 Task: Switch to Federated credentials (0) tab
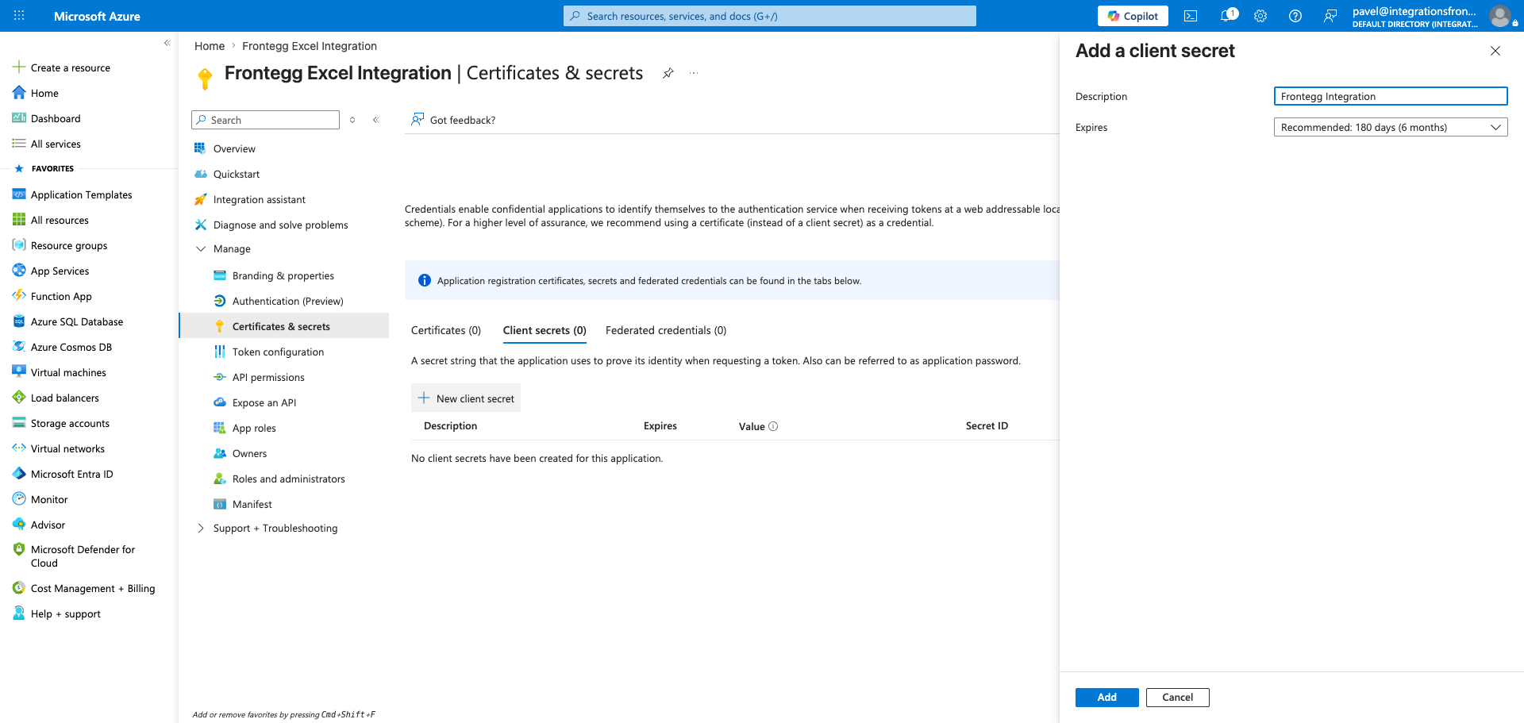point(666,330)
